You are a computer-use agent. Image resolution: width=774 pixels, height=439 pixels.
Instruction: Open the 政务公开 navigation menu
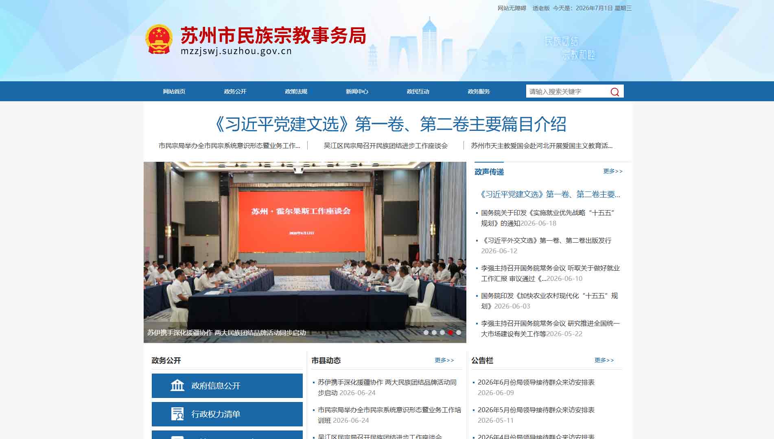tap(235, 91)
